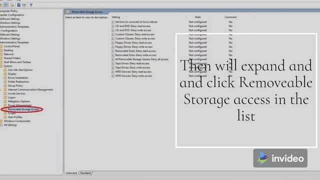Select the System tree node
This screenshot has height=180, width=320.
click(x=8, y=66)
